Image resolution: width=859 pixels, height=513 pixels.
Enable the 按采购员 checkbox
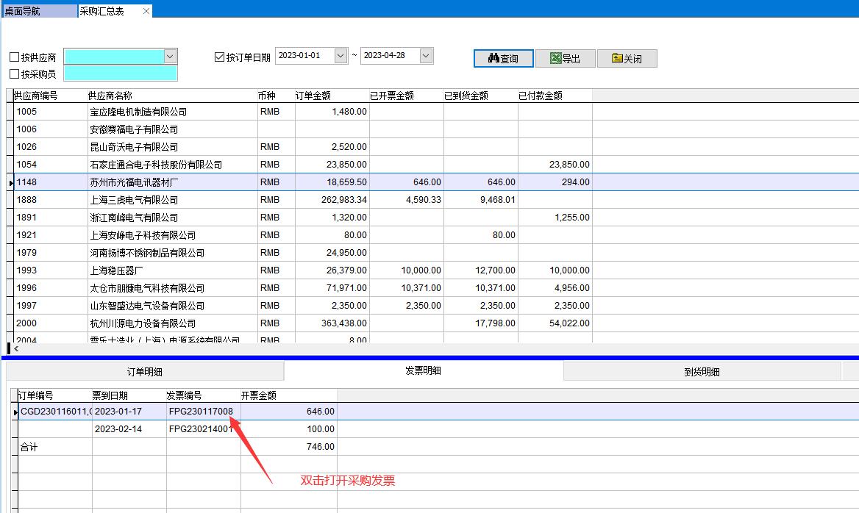click(14, 74)
